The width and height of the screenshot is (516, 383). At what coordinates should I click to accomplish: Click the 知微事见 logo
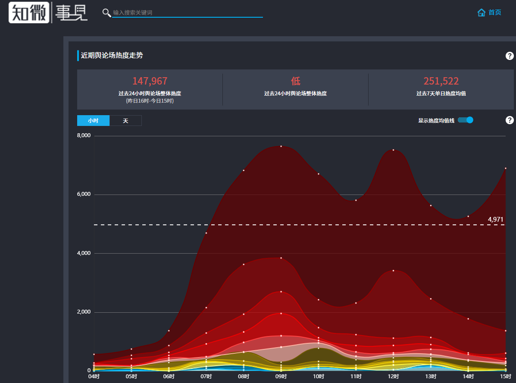pos(48,13)
